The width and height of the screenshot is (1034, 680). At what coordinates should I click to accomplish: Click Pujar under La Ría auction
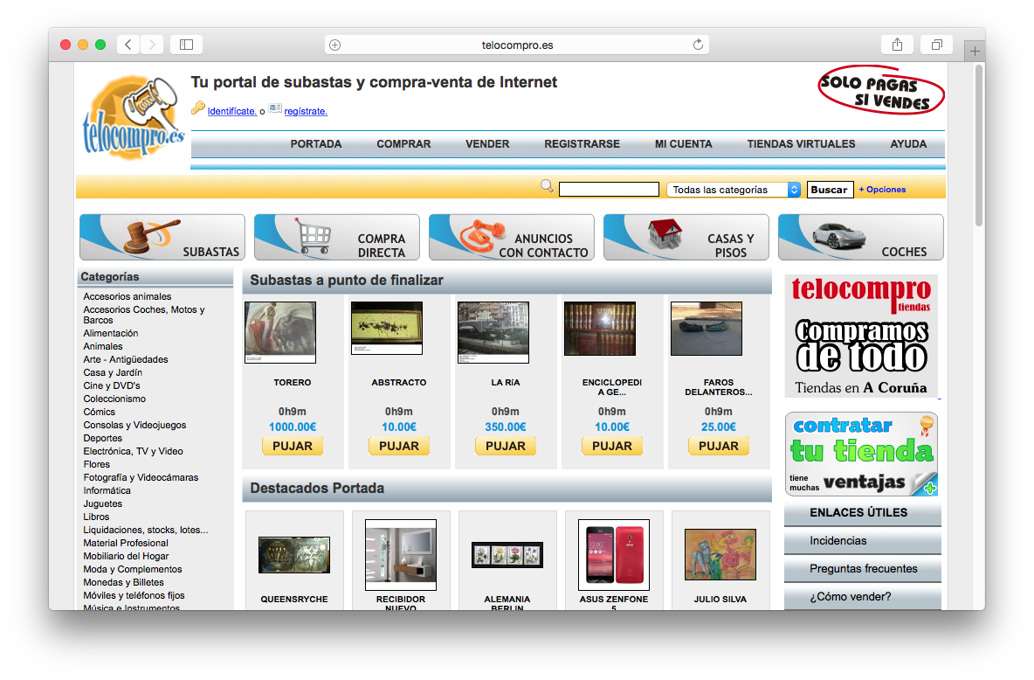point(506,447)
